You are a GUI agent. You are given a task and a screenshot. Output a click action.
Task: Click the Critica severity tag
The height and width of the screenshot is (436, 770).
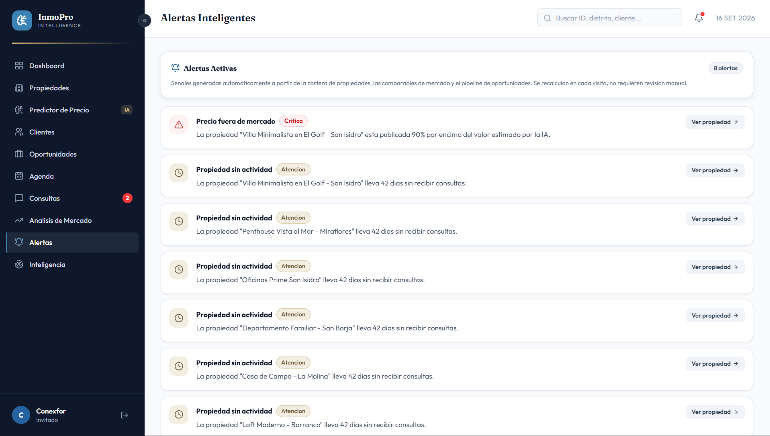point(293,121)
